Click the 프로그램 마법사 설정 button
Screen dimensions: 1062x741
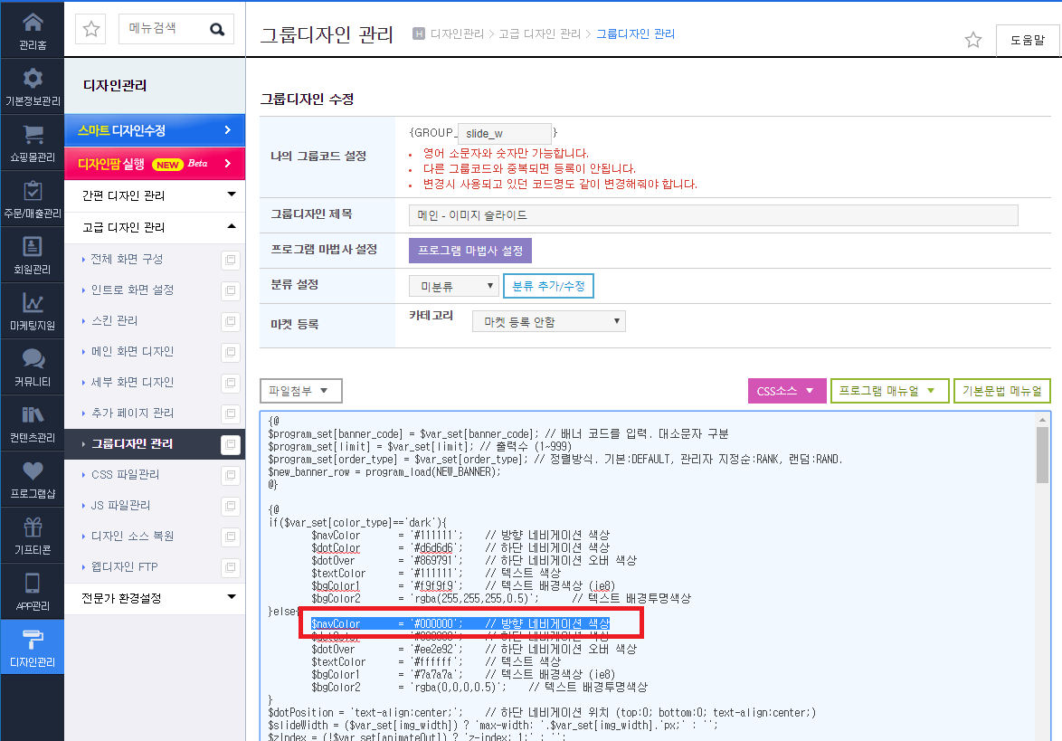pyautogui.click(x=470, y=251)
